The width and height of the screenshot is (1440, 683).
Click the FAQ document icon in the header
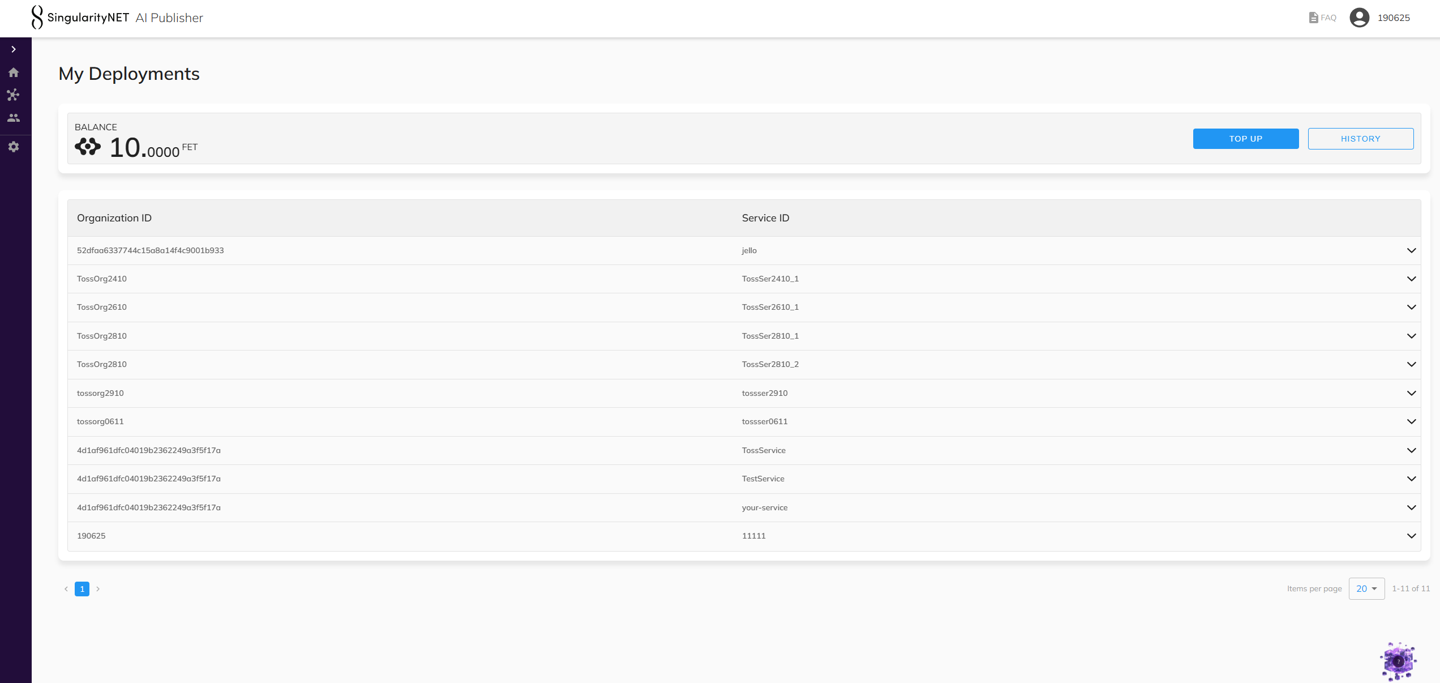[x=1313, y=17]
